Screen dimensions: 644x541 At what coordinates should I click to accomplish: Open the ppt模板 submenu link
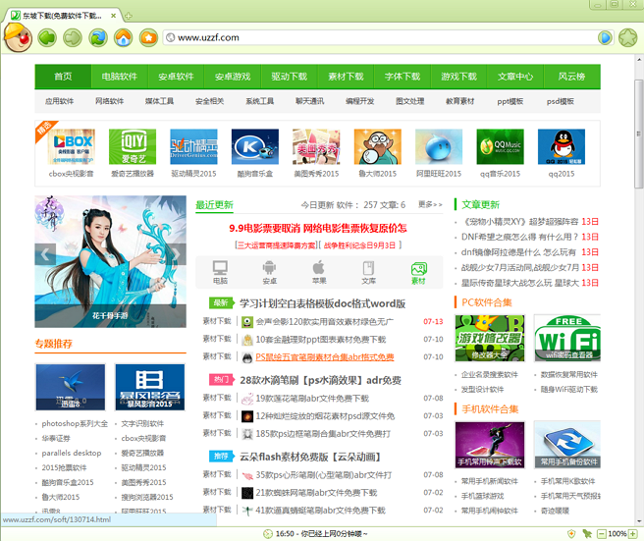pyautogui.click(x=510, y=101)
